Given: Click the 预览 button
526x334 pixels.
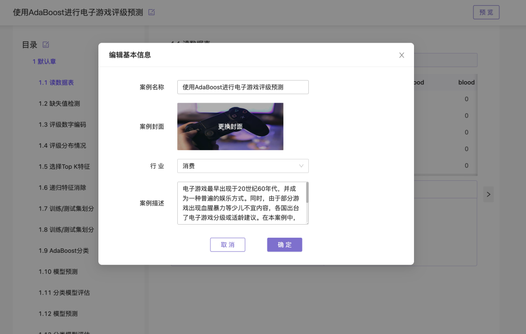Looking at the screenshot, I should click(486, 12).
